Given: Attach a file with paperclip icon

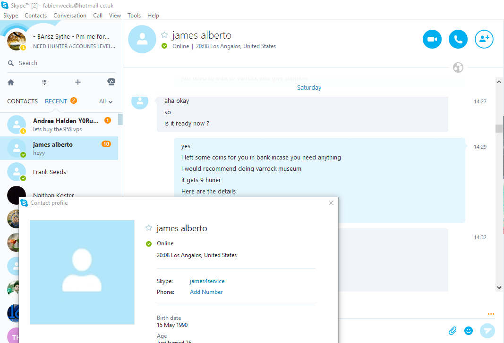Looking at the screenshot, I should point(453,331).
